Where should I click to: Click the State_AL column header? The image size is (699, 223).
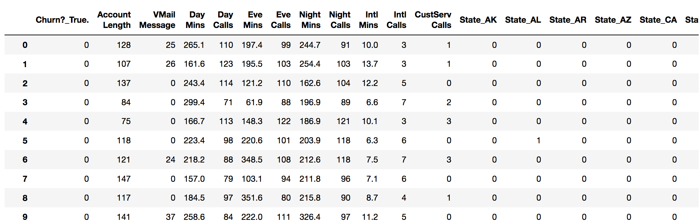pyautogui.click(x=523, y=20)
